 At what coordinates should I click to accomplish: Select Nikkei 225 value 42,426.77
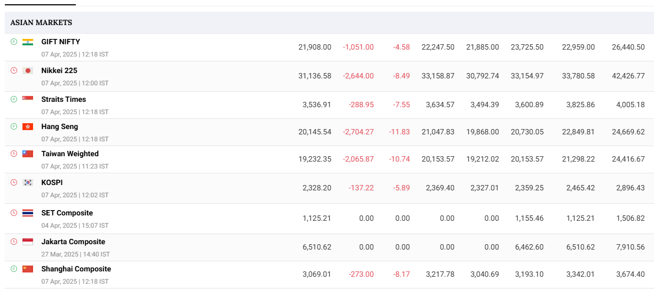pos(628,76)
